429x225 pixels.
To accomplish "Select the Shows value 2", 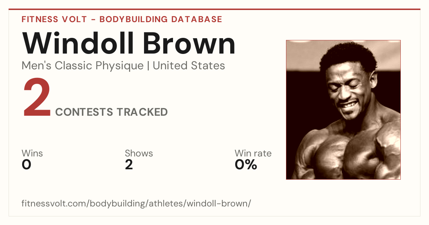I will pyautogui.click(x=129, y=165).
